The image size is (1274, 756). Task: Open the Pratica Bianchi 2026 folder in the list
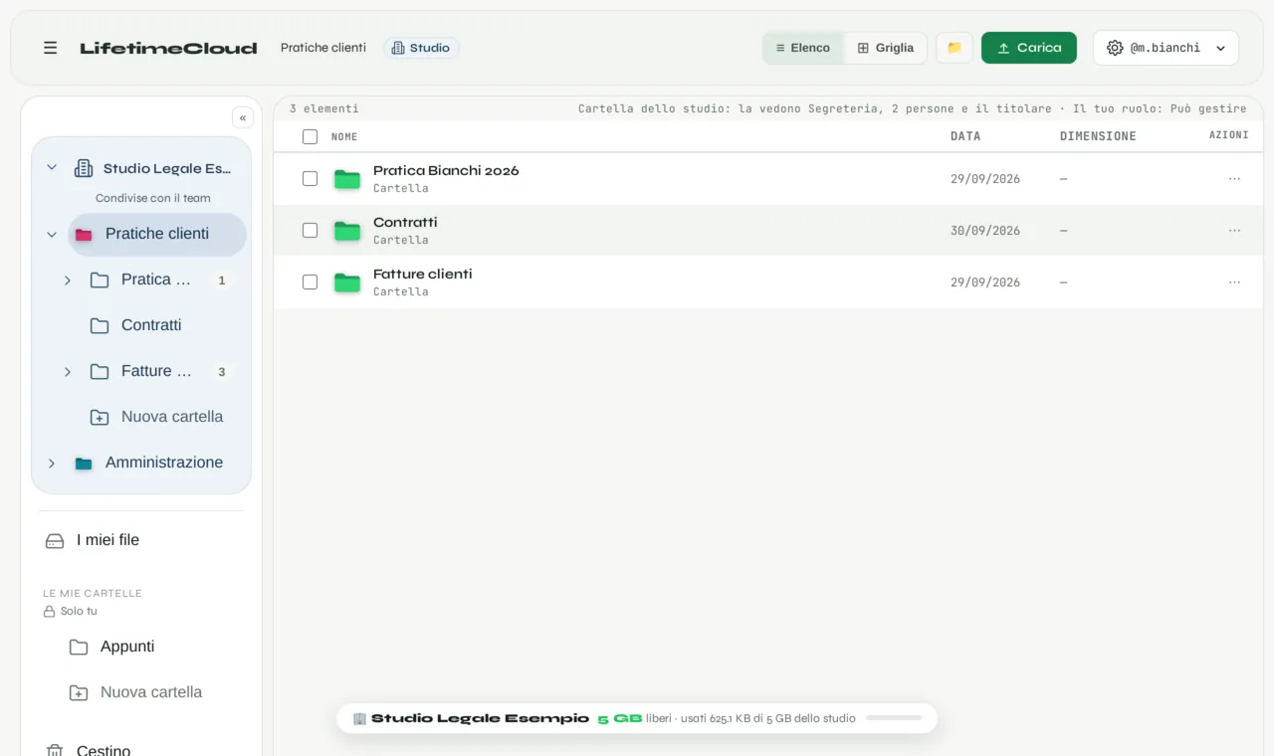click(446, 170)
